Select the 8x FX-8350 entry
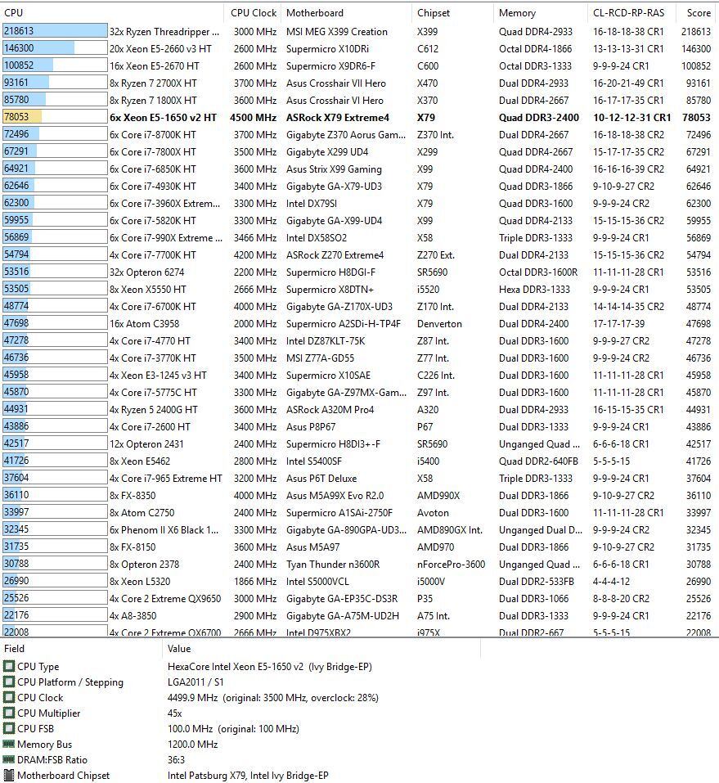The height and width of the screenshot is (783, 719). [133, 495]
